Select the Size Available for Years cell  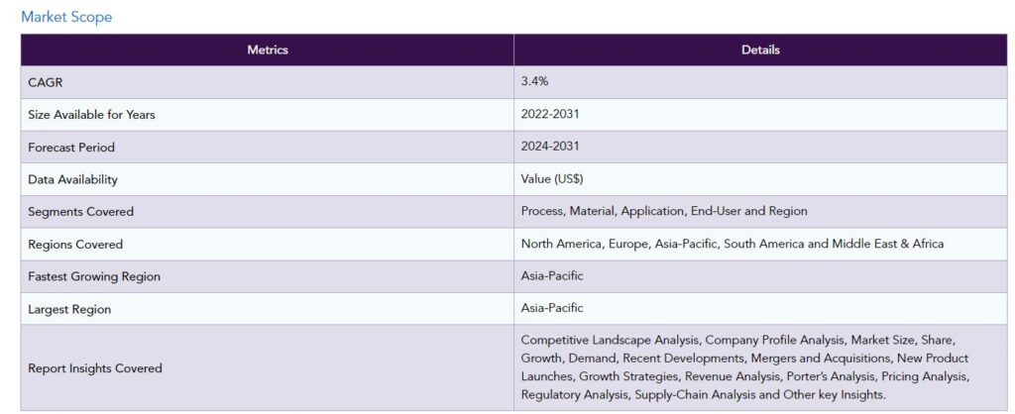point(91,115)
